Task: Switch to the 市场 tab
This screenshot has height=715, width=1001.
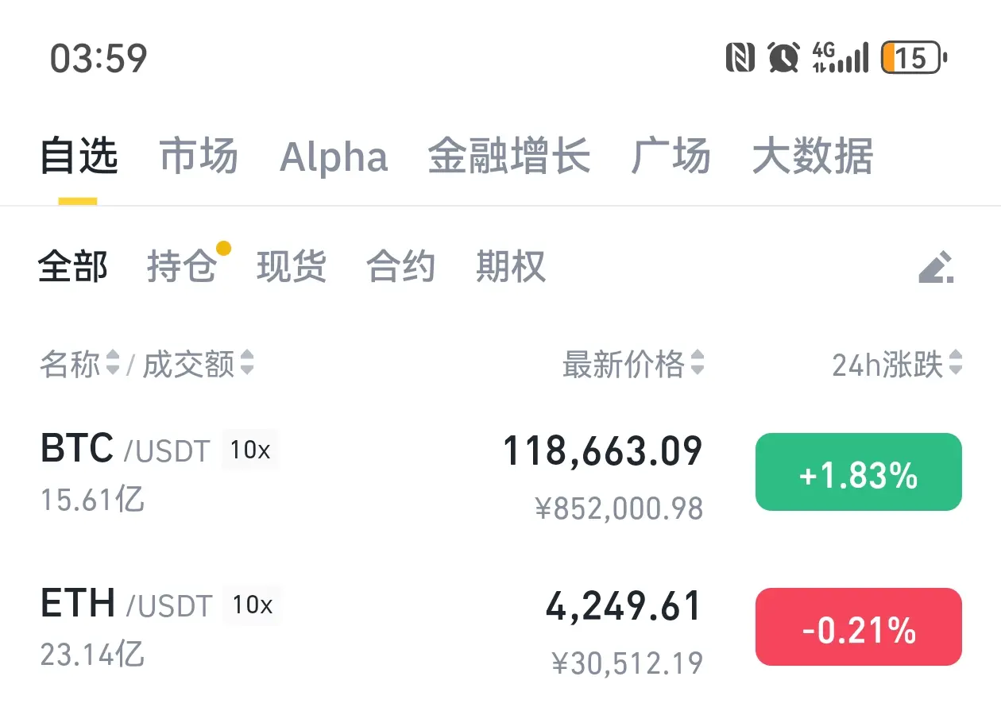Action: tap(199, 156)
